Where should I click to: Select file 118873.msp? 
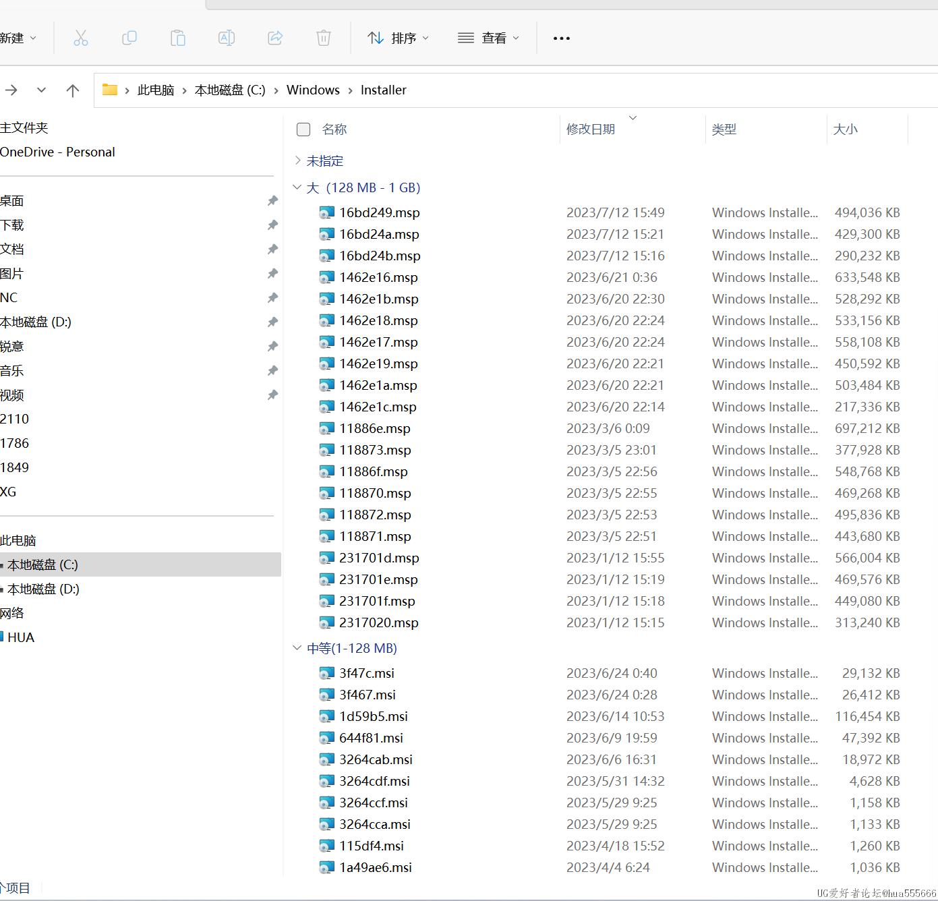[x=375, y=450]
